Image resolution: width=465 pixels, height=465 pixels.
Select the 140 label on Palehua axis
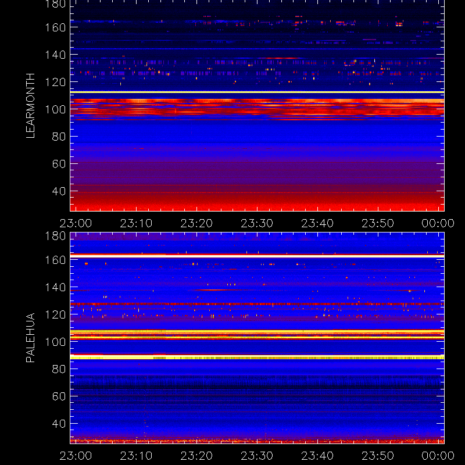(55, 287)
